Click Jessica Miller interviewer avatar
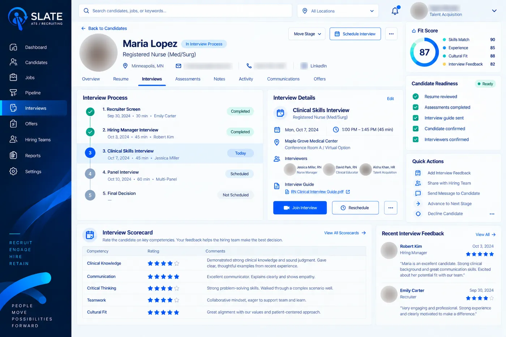Viewport: 506px width, 337px height. click(x=290, y=169)
